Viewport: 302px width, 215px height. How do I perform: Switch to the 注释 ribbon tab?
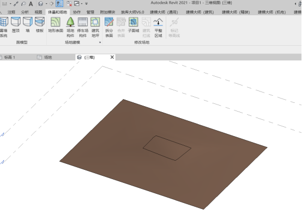click(x=11, y=12)
